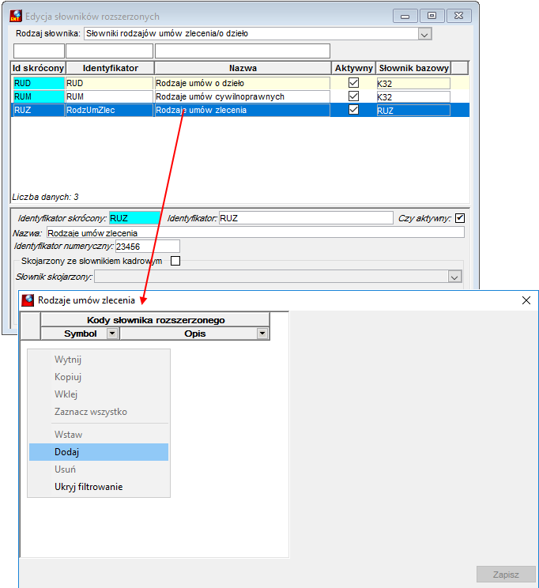Click the Kody słownika rozszerzonego header
The width and height of the screenshot is (539, 588).
(x=155, y=320)
